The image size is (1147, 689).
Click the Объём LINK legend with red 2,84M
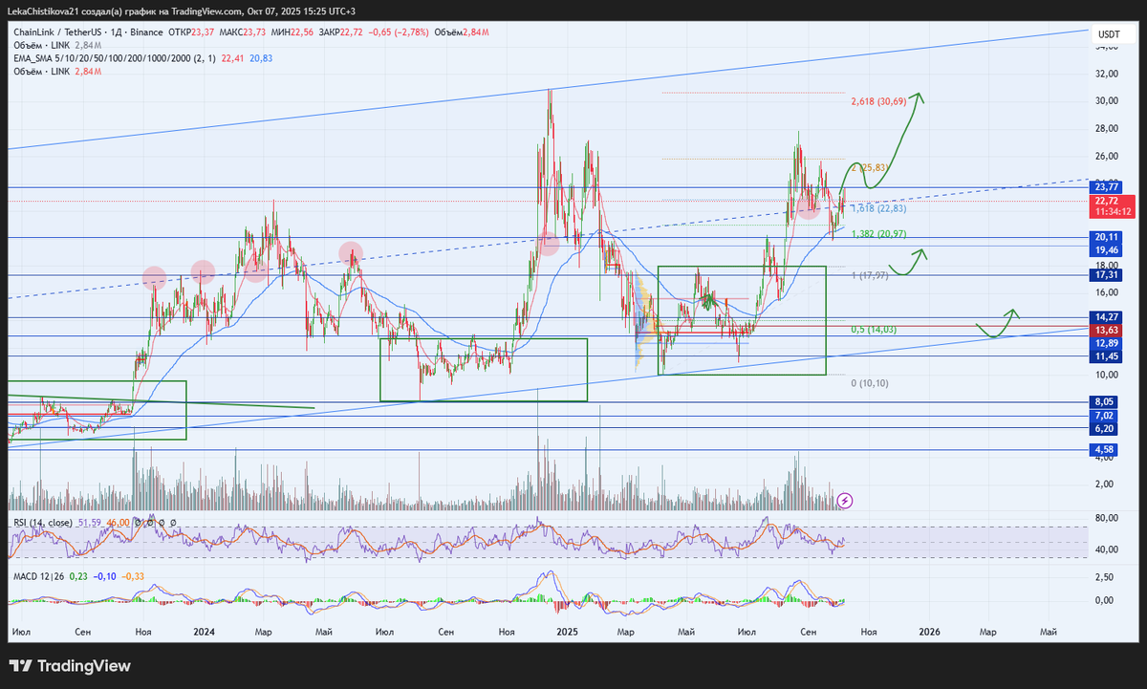coord(57,72)
